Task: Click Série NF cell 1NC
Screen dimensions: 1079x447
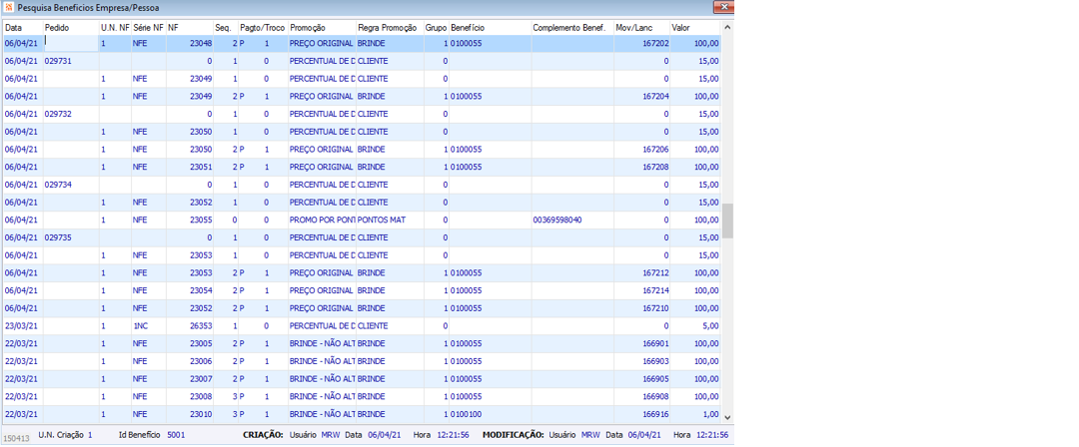Action: (149, 326)
